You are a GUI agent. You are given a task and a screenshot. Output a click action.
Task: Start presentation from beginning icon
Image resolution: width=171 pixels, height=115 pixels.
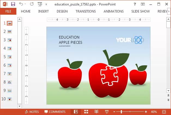click(x=40, y=4)
